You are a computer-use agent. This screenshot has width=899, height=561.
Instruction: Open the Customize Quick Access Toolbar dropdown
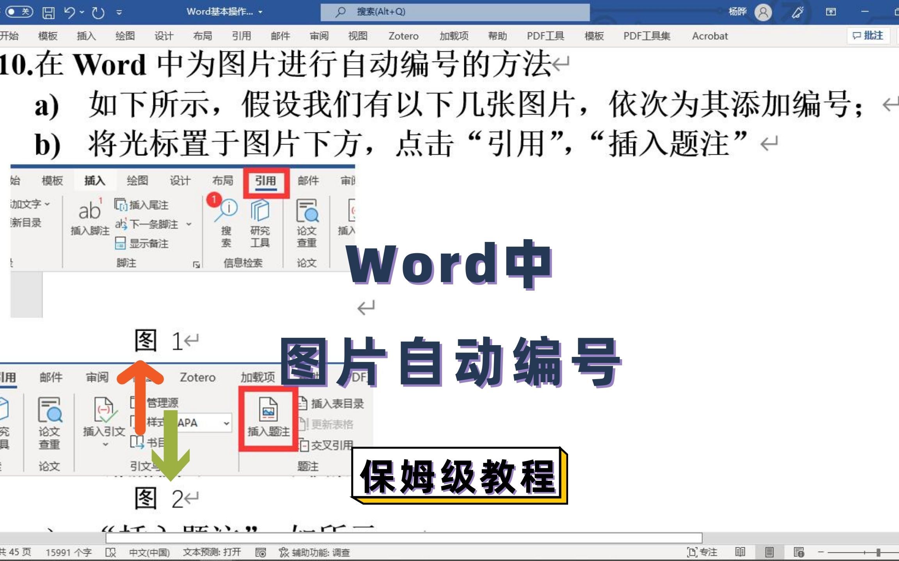(x=119, y=12)
